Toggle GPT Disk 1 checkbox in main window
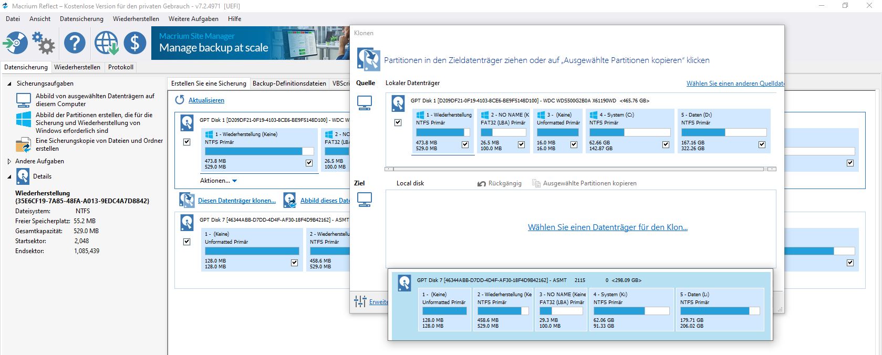The width and height of the screenshot is (882, 355). pyautogui.click(x=186, y=142)
